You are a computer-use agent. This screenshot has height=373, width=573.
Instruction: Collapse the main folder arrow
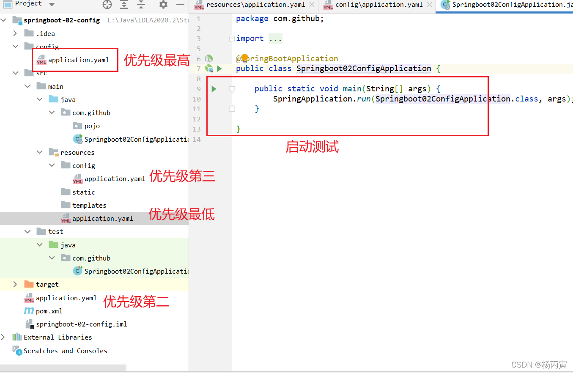[x=28, y=86]
